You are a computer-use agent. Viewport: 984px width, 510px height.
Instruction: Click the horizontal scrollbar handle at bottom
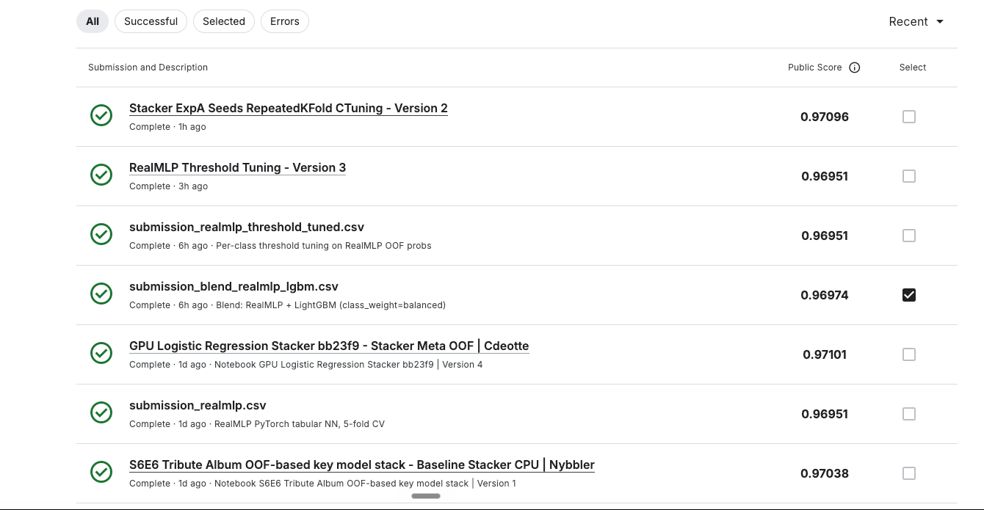click(x=426, y=496)
